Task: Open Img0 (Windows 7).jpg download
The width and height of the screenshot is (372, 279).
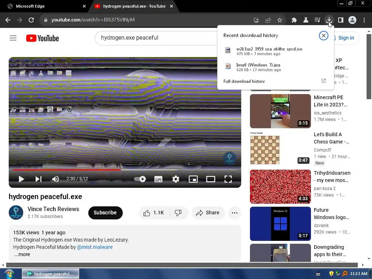Action: [x=275, y=67]
